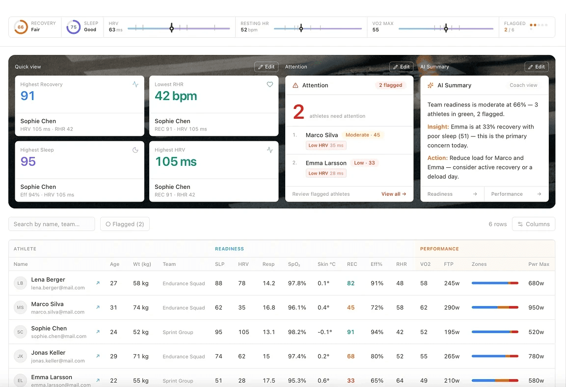This screenshot has height=387, width=566.
Task: Open Lena Berger's profile arrow icon
Action: click(x=98, y=283)
